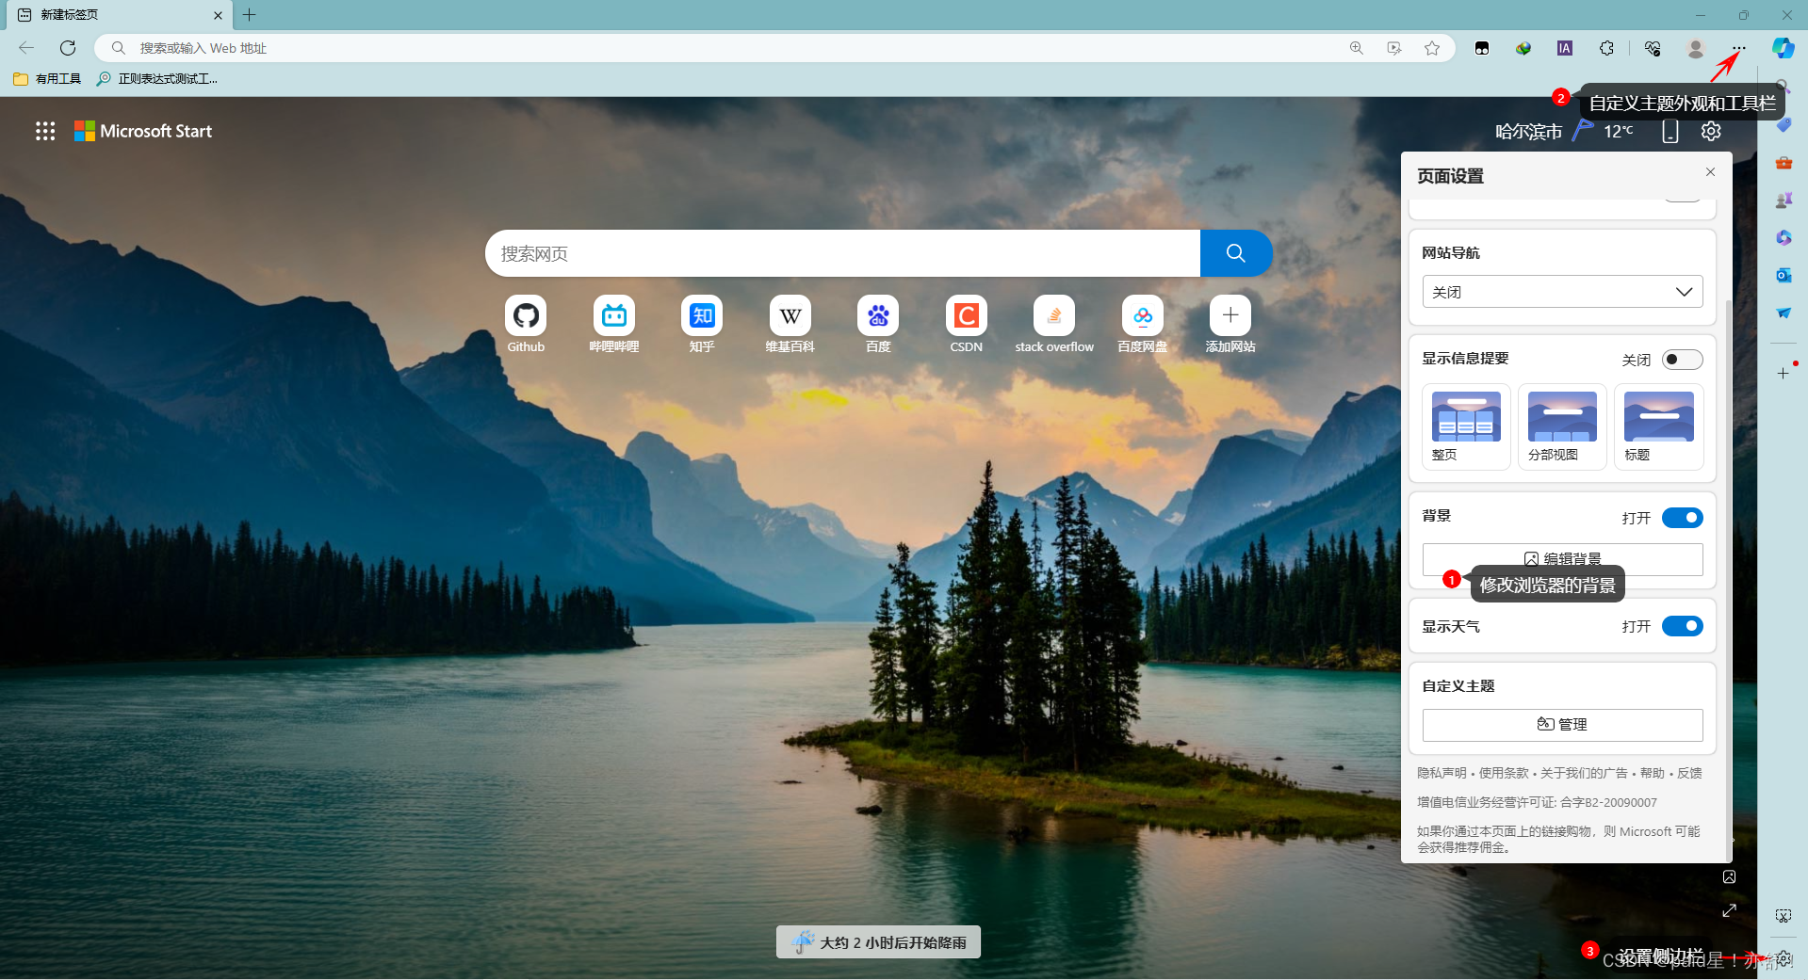Refresh the page with reload button
Image resolution: width=1808 pixels, height=980 pixels.
click(68, 48)
